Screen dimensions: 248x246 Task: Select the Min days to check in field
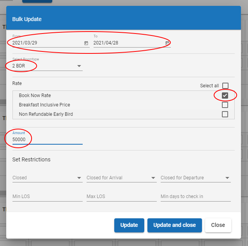(x=195, y=196)
